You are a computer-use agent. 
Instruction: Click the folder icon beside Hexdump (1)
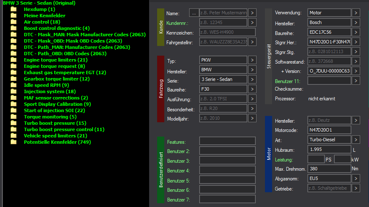pos(13,9)
